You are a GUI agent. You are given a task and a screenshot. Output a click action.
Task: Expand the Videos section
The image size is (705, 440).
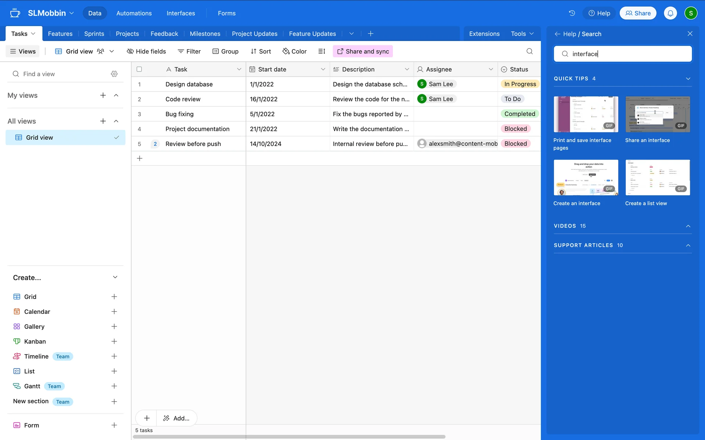pos(688,226)
